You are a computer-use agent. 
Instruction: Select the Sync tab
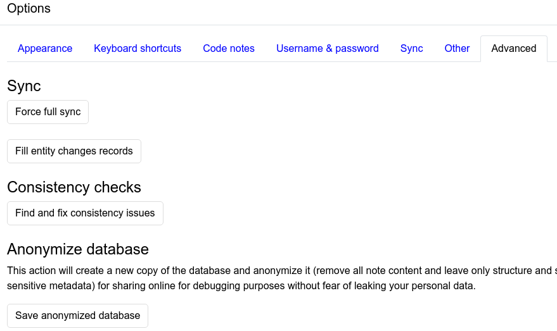pyautogui.click(x=412, y=49)
